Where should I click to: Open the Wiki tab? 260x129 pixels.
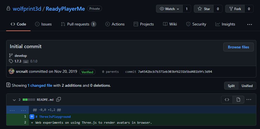pyautogui.click(x=170, y=24)
